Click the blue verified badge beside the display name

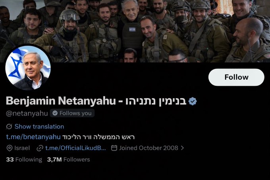point(193,101)
